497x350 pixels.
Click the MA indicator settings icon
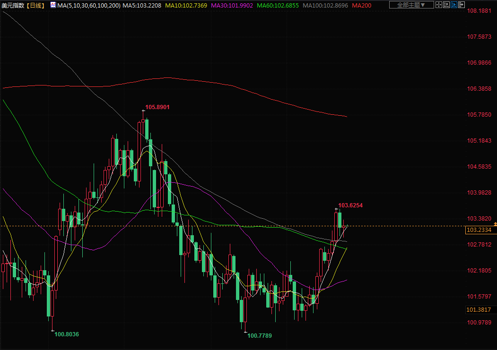click(52, 5)
